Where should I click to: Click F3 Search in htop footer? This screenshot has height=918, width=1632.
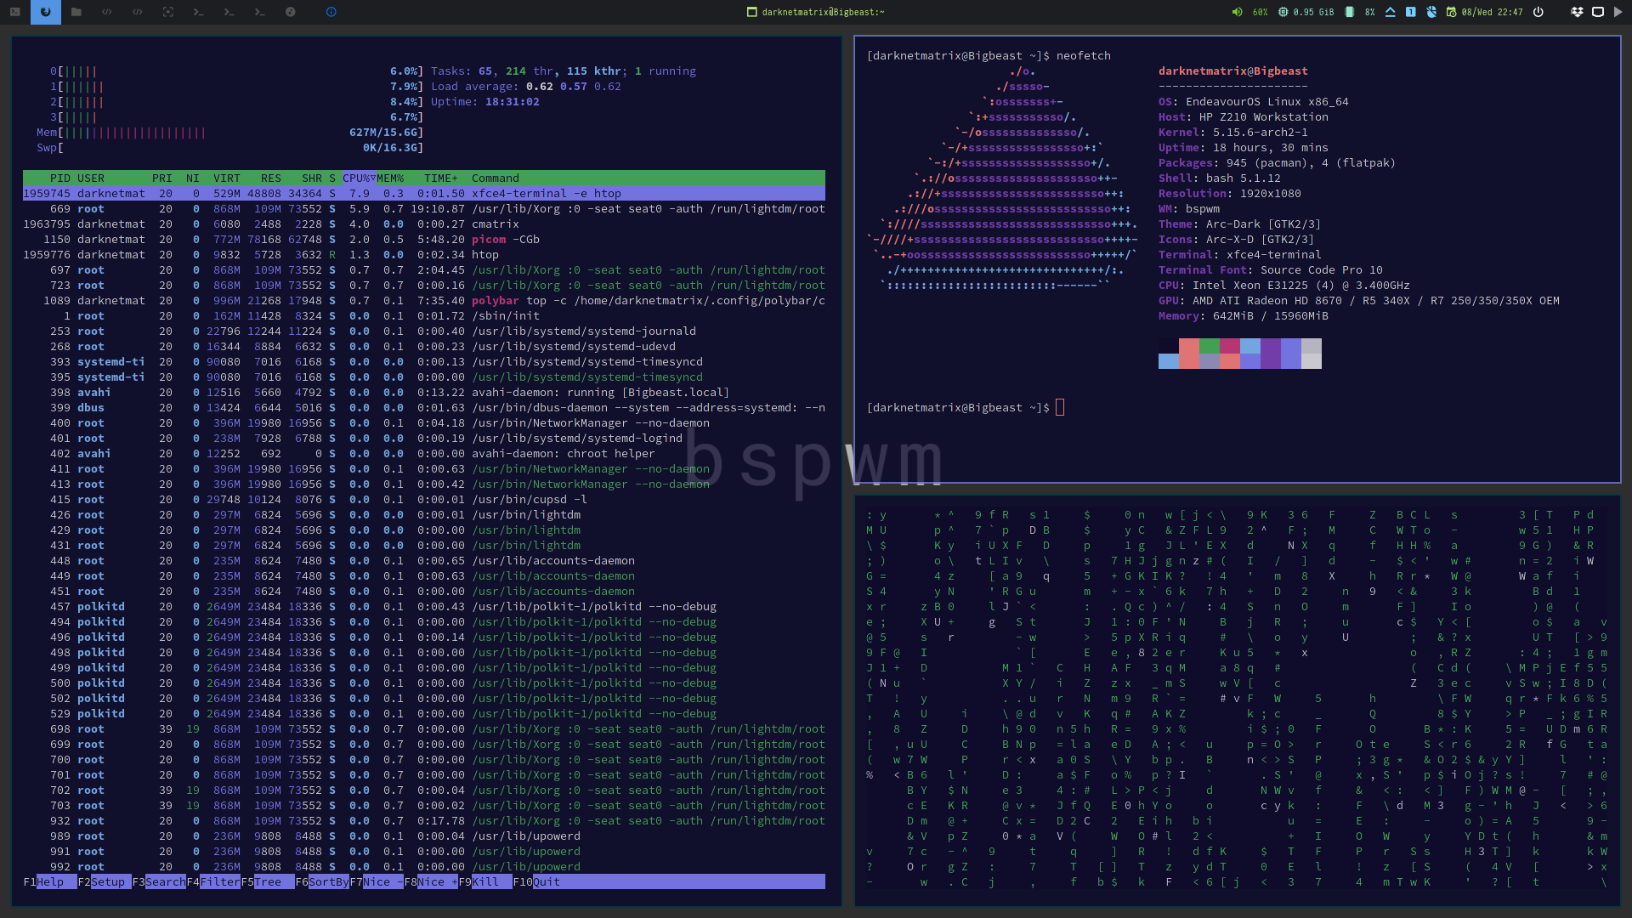159,881
